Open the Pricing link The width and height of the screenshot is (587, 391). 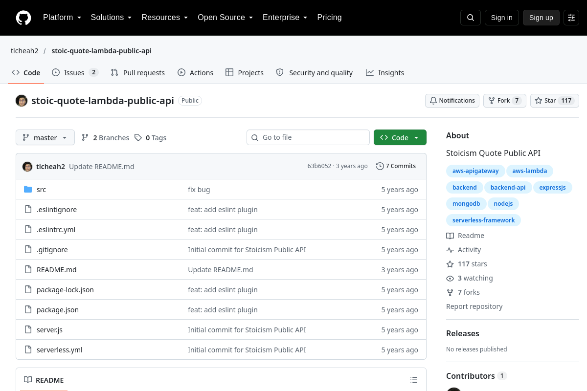pyautogui.click(x=330, y=18)
